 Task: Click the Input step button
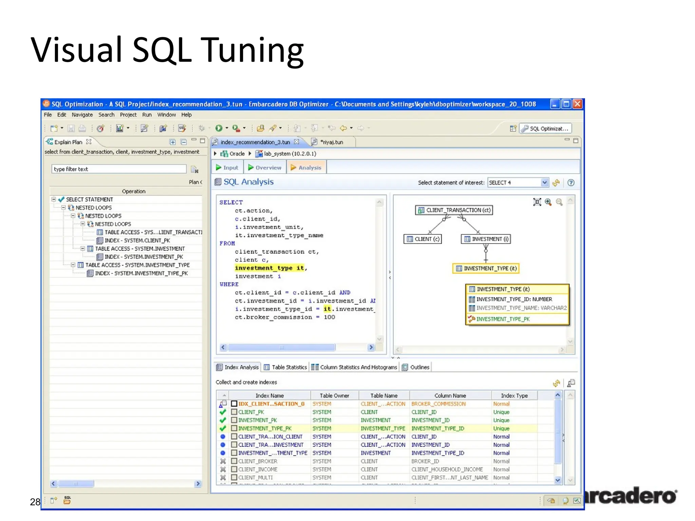(x=227, y=168)
